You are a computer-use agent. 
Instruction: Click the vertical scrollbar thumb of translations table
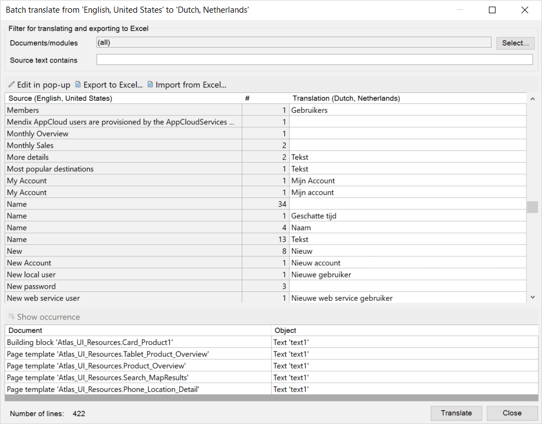coord(532,207)
